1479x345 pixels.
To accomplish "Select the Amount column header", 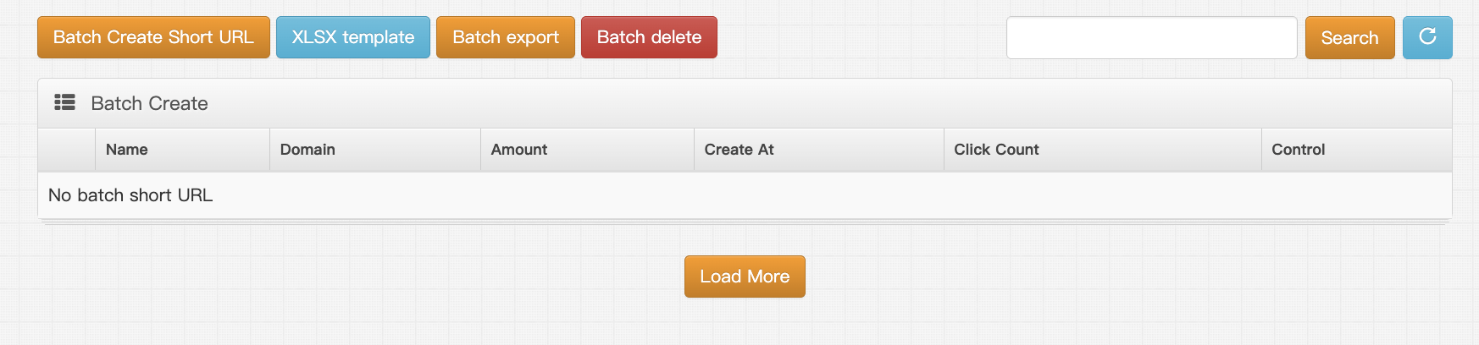I will [x=519, y=150].
